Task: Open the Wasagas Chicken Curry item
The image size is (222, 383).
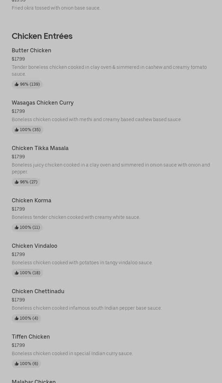Action: click(x=42, y=103)
